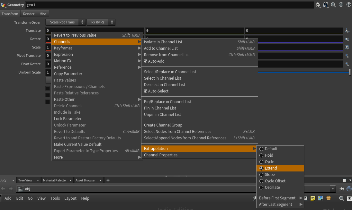Click the obj path network icon
The image size is (352, 210).
click(x=21, y=189)
